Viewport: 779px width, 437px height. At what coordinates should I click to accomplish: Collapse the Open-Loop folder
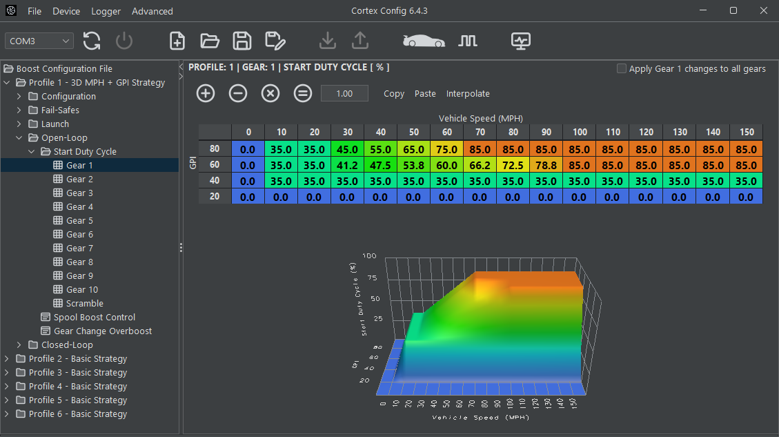(x=19, y=137)
